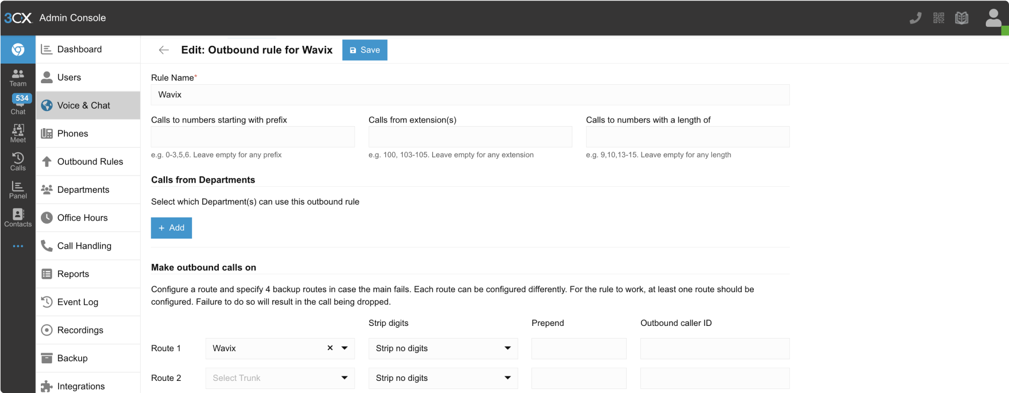The image size is (1009, 393).
Task: Open Route 1 trunk dropdown arrow
Action: 345,348
